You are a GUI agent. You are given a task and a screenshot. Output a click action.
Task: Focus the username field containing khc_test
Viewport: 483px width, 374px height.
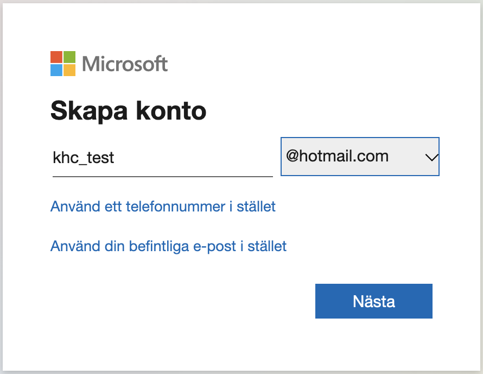coord(163,158)
